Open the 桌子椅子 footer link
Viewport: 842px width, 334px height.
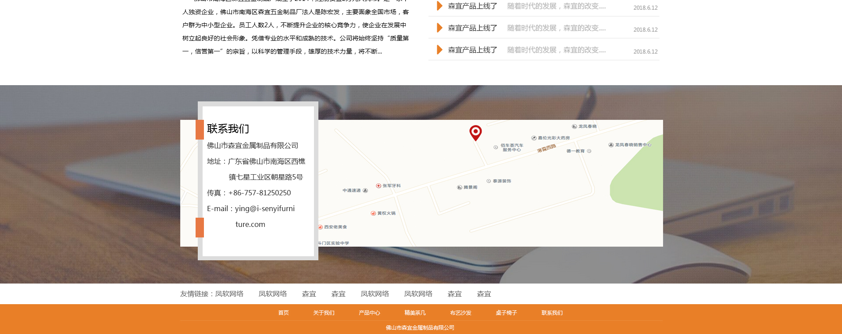pos(506,313)
